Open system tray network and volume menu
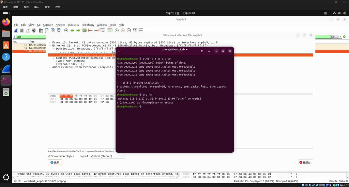Image resolution: width=349 pixels, height=187 pixels. (339, 13)
